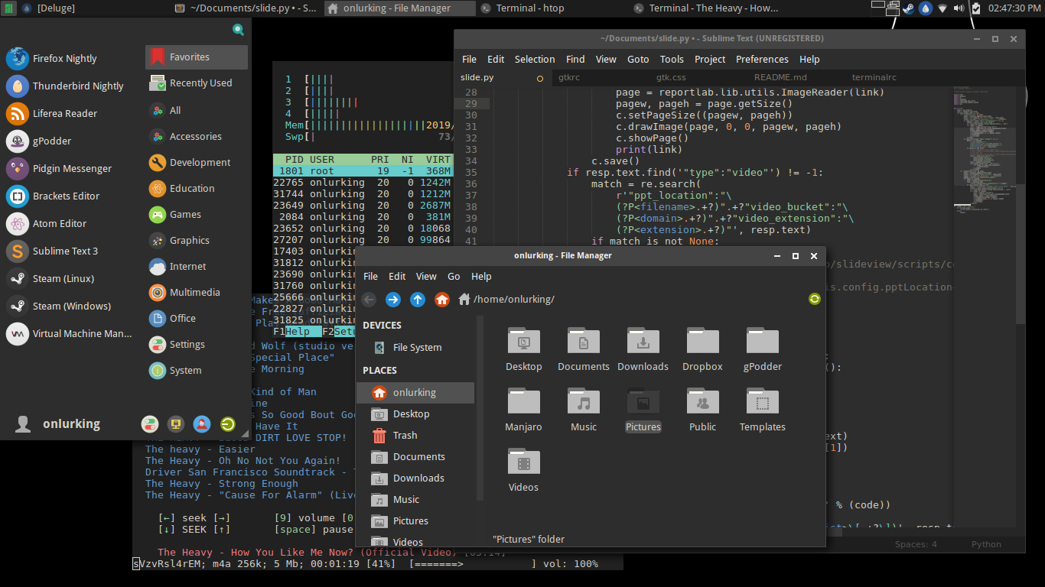Open the Selection menu in Sublime Text
Viewport: 1045px width, 587px height.
(534, 59)
